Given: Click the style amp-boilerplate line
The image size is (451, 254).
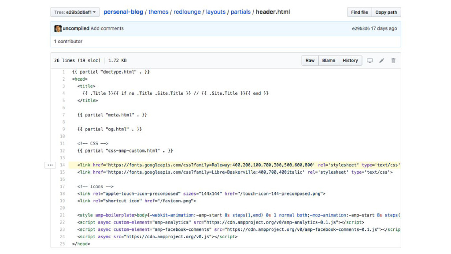Looking at the screenshot, I should tap(238, 215).
